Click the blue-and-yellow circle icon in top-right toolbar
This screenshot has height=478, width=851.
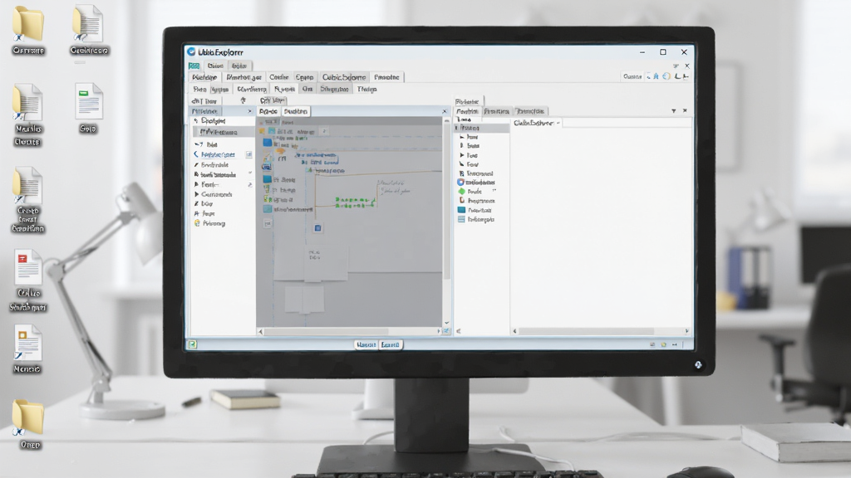point(667,76)
